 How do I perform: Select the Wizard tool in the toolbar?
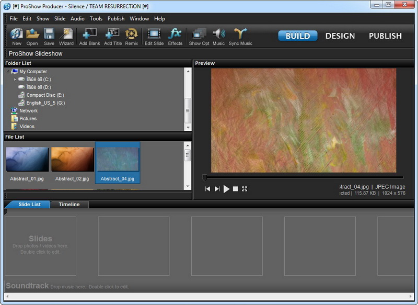coord(66,33)
